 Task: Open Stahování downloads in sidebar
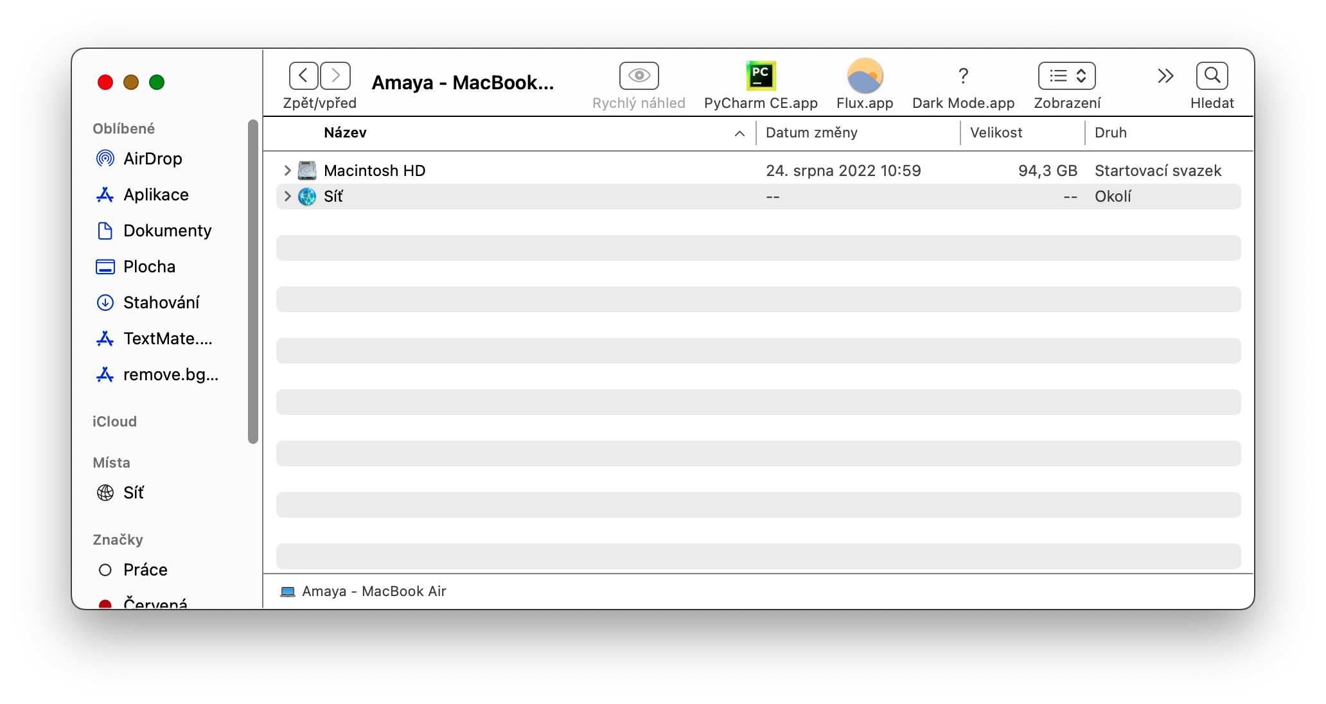(x=161, y=303)
